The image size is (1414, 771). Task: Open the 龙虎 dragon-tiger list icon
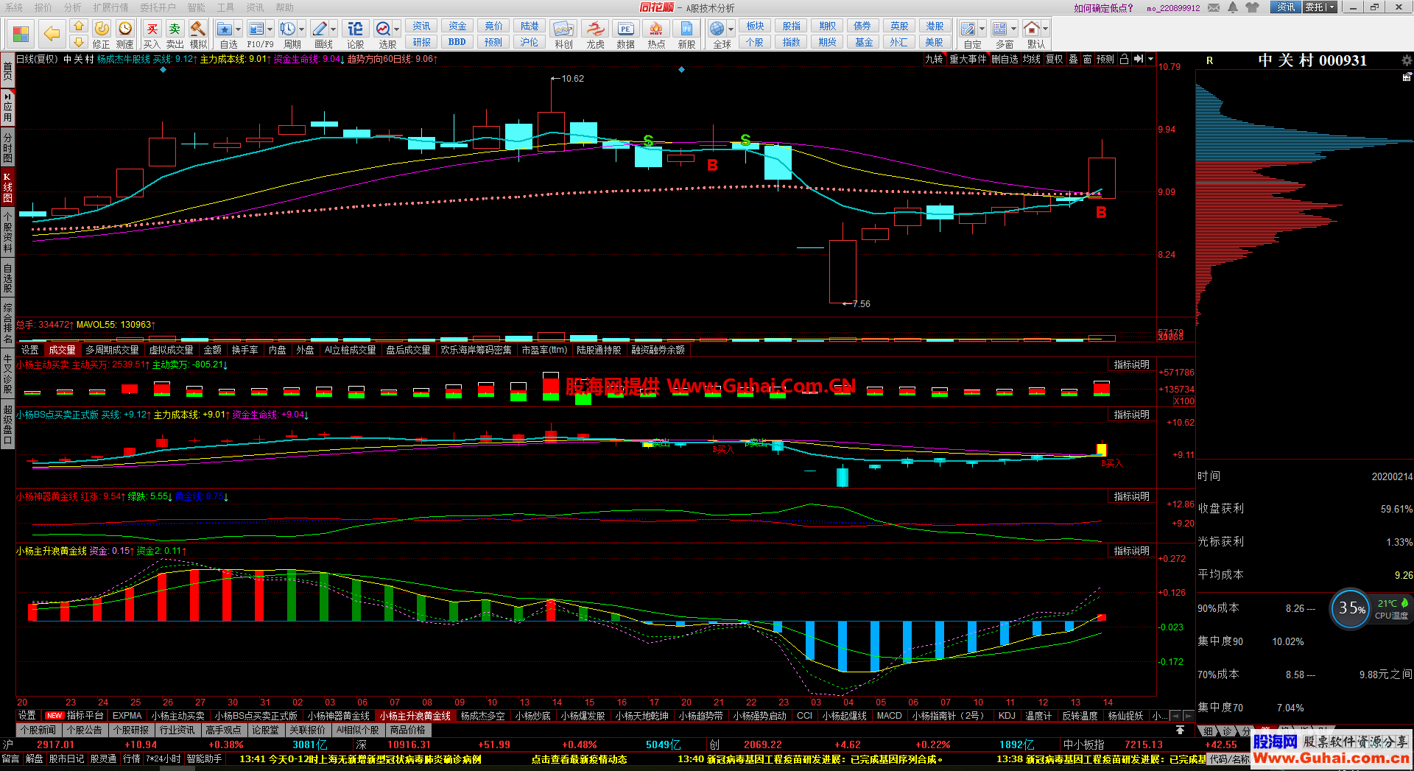click(x=595, y=29)
